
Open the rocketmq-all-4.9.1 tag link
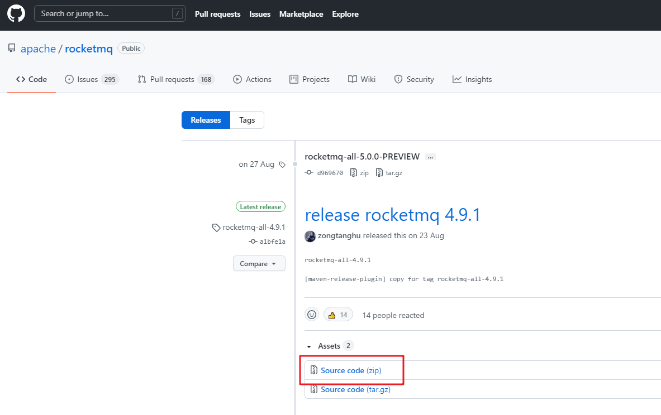pyautogui.click(x=254, y=227)
